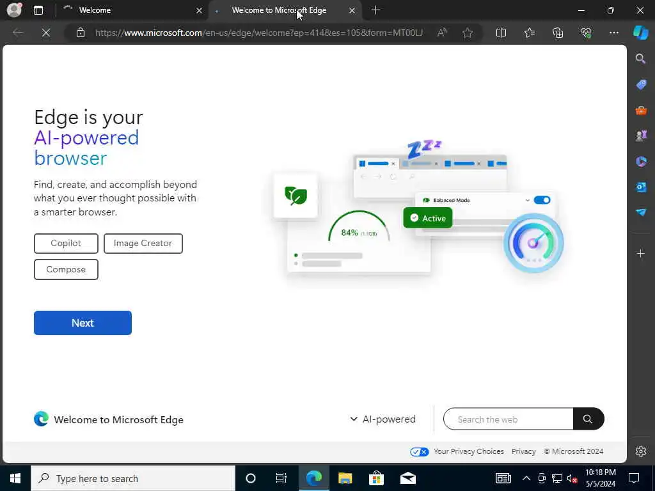Viewport: 655px width, 491px height.
Task: Close the Welcome to Microsoft Edge tab
Action: [352, 10]
